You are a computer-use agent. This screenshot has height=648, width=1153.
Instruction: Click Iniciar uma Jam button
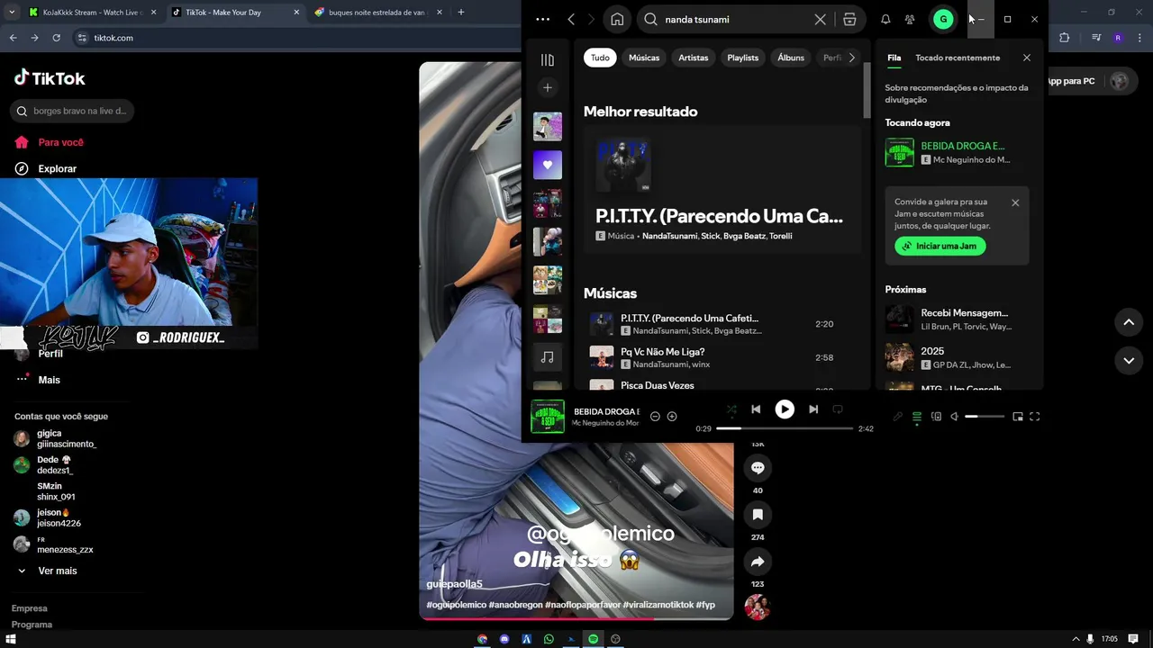point(940,246)
